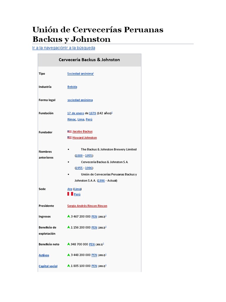Open the Jacobo Backus red link
The width and height of the screenshot is (226, 302).
tap(82, 132)
